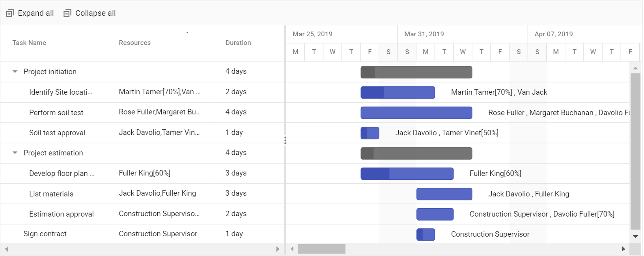Click the List materials taskbar
The width and height of the screenshot is (644, 256).
[444, 194]
